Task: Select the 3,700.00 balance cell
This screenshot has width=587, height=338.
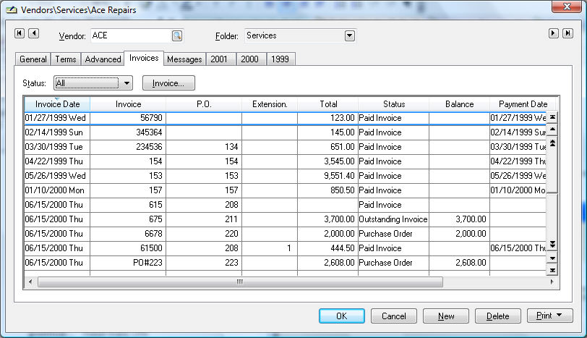Action: click(x=459, y=219)
